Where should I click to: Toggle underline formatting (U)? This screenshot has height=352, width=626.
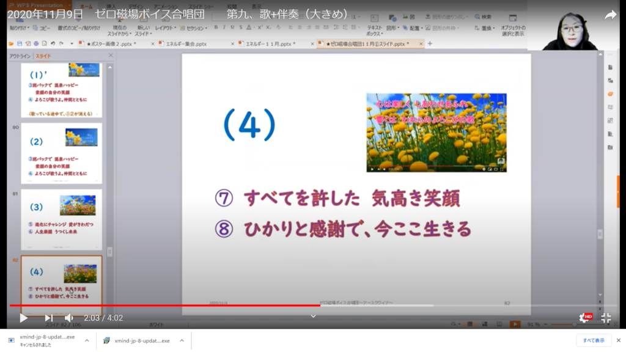click(232, 27)
